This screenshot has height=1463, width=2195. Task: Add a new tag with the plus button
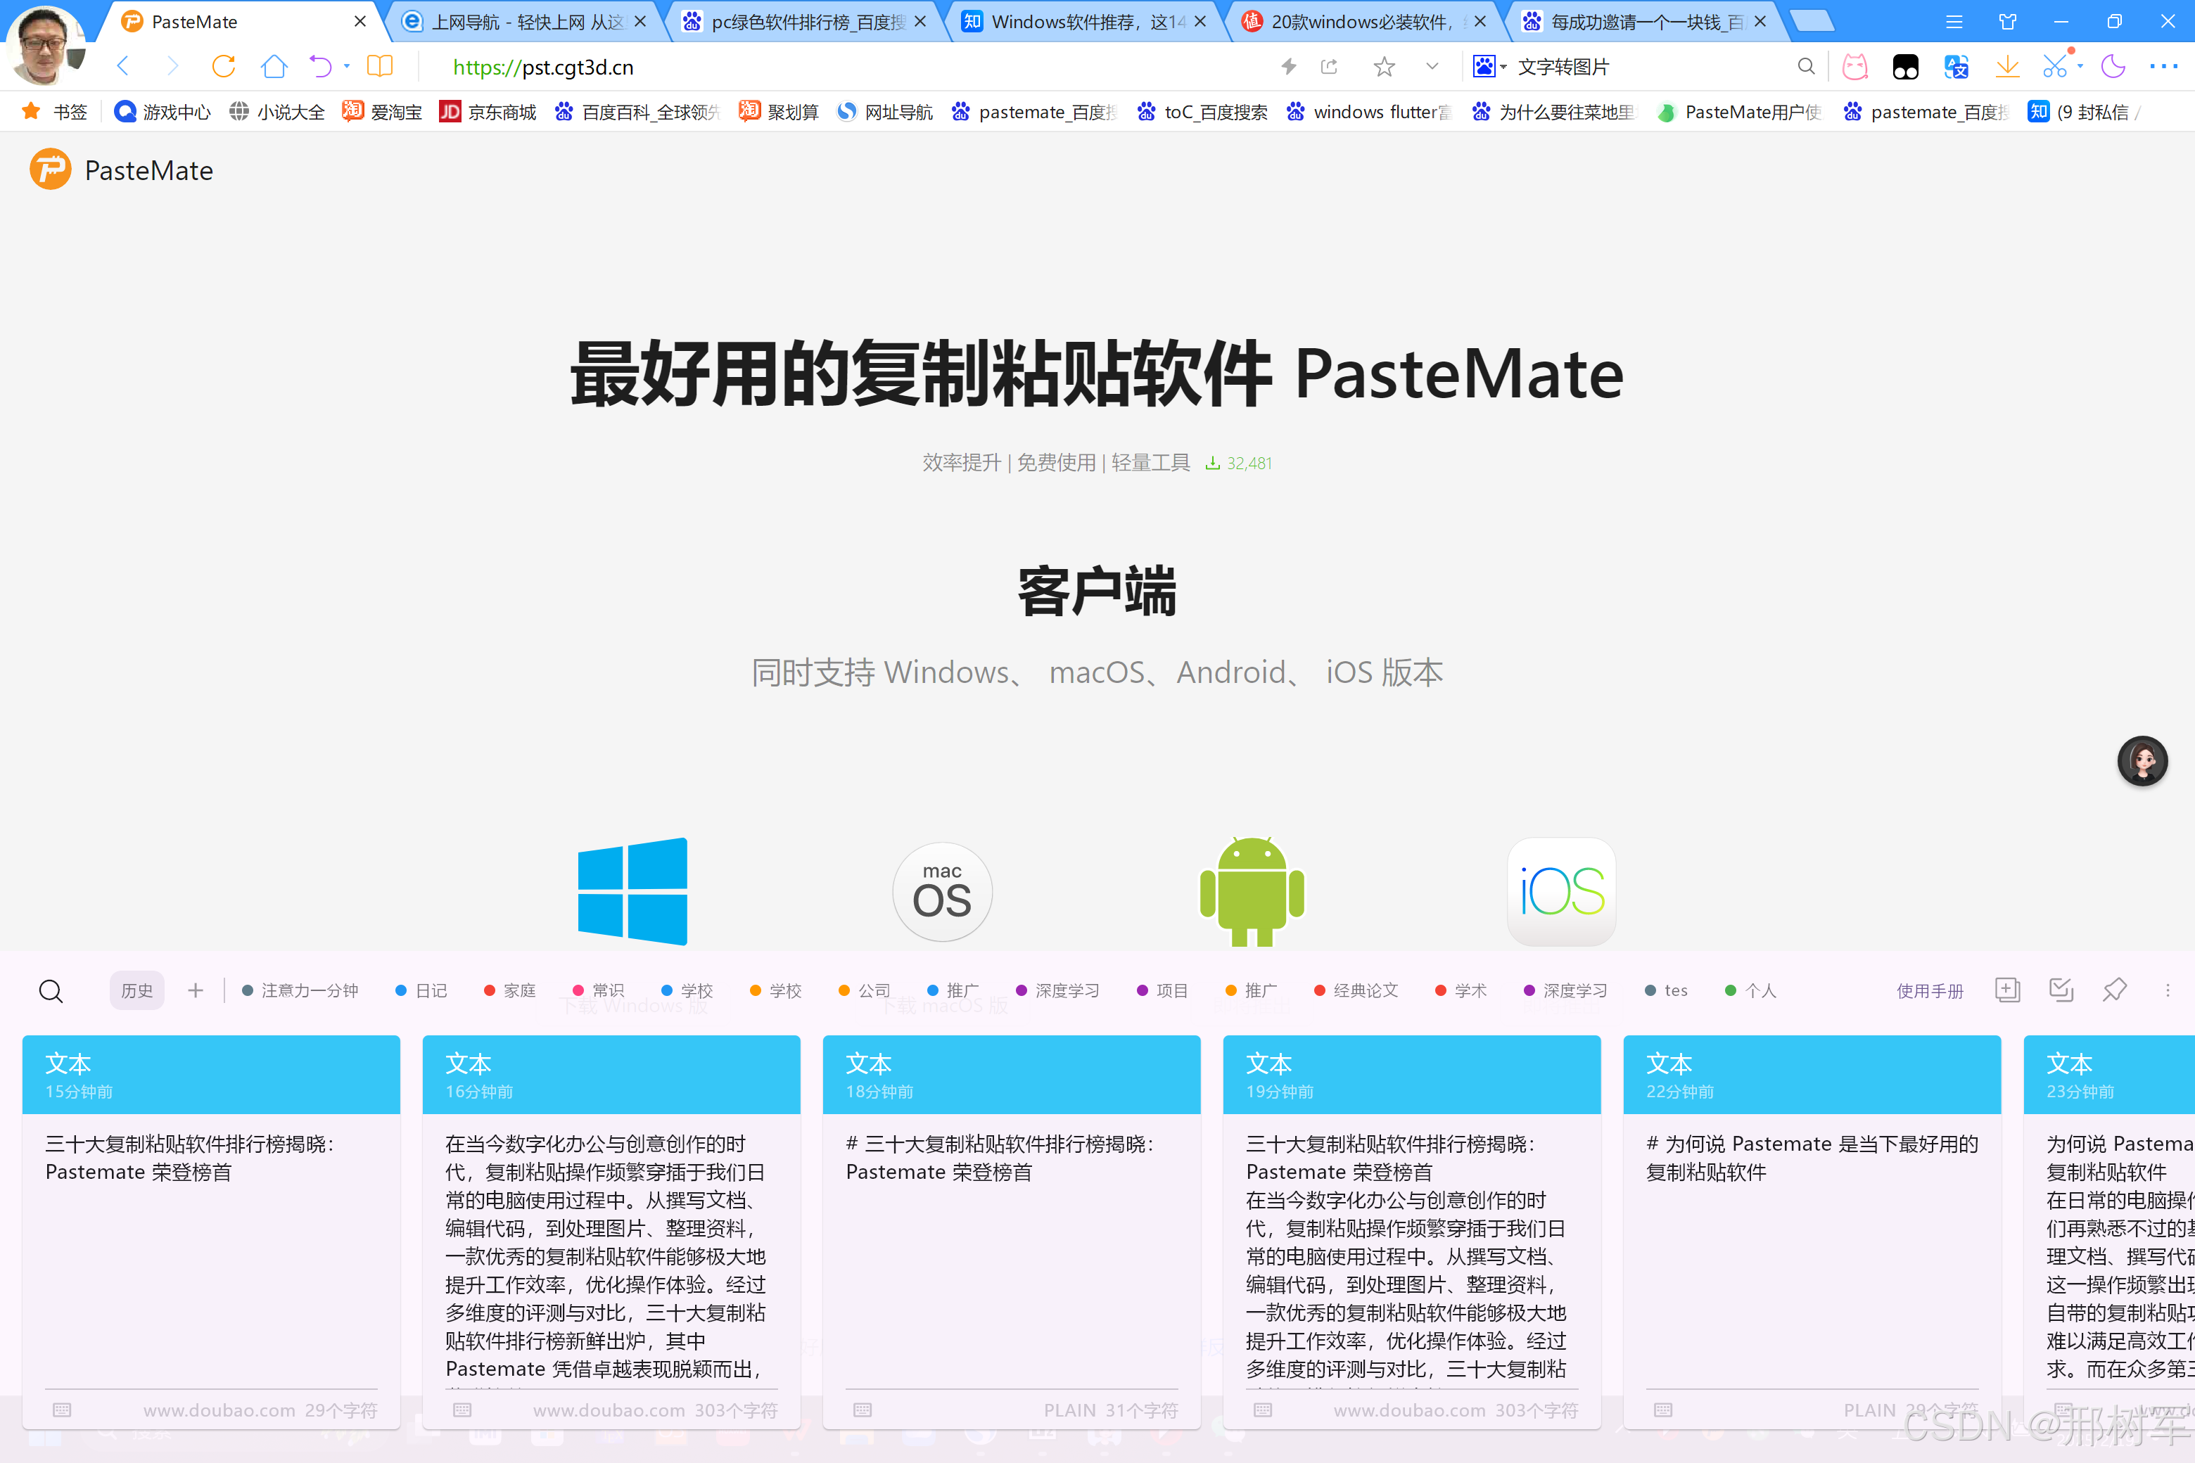tap(195, 991)
